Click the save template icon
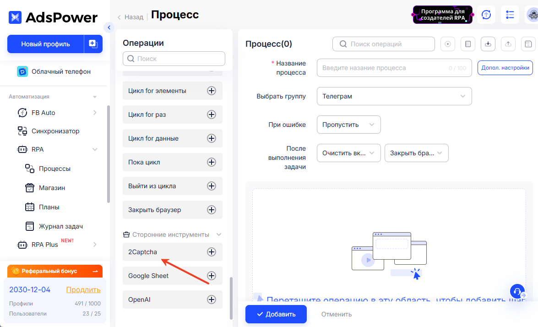The height and width of the screenshot is (327, 538). click(x=528, y=44)
